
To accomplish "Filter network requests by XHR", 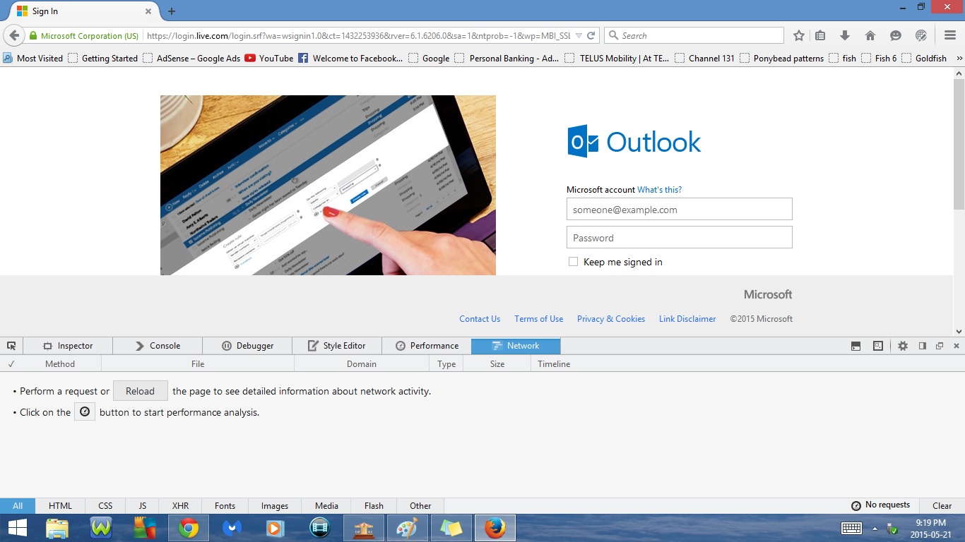I will tap(180, 505).
